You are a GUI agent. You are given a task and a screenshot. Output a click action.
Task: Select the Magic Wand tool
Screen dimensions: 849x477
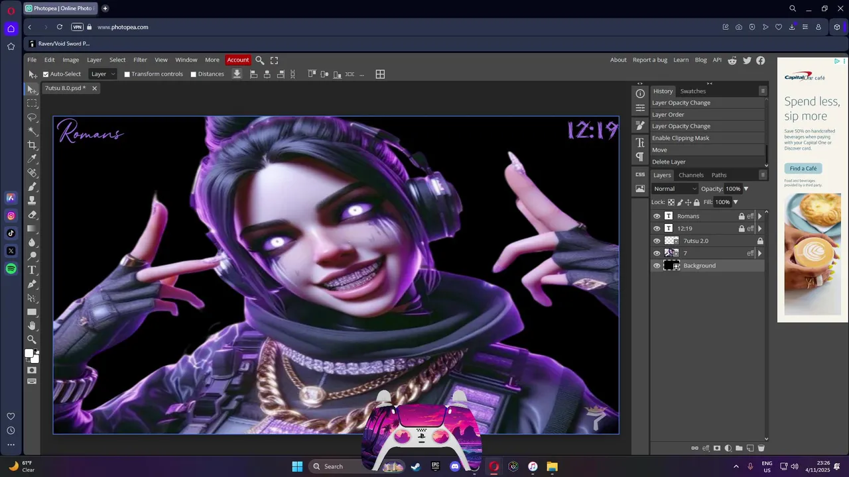(32, 131)
